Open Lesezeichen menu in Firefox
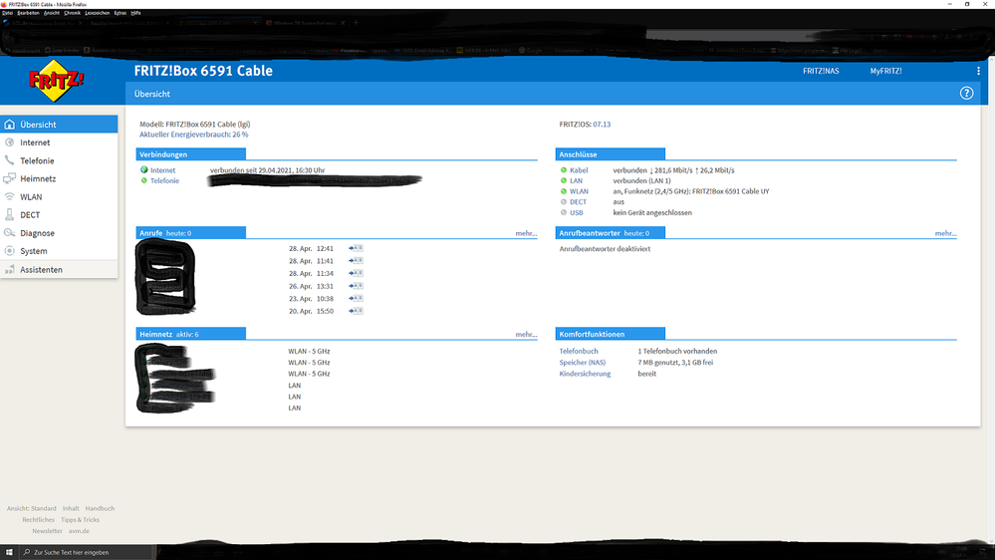995x560 pixels. coord(97,13)
